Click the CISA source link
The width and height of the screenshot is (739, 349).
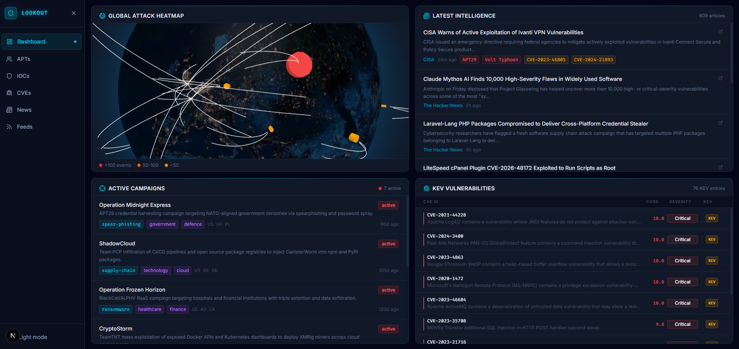pyautogui.click(x=429, y=60)
